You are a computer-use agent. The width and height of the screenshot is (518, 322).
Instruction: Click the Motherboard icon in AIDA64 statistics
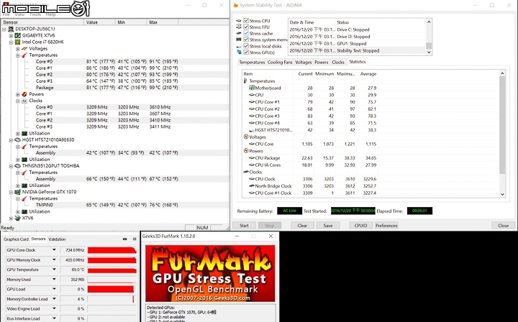point(252,88)
